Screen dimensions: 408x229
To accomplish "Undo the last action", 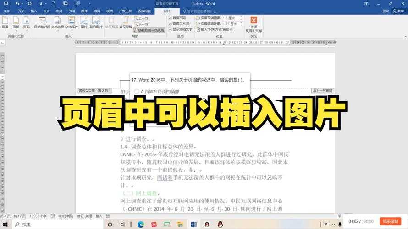I will 17,4.
